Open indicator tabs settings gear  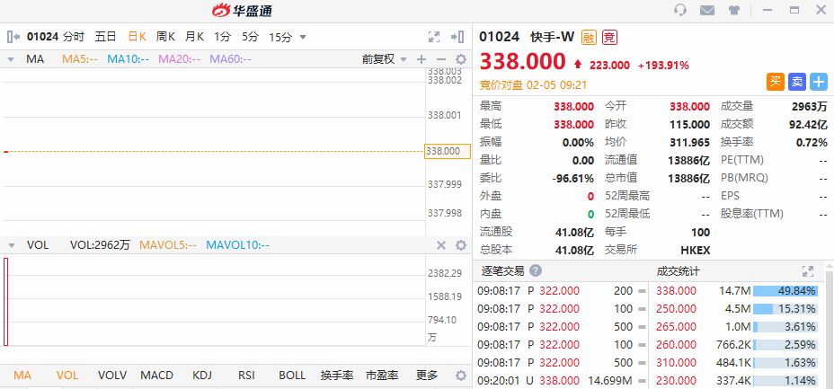click(461, 376)
